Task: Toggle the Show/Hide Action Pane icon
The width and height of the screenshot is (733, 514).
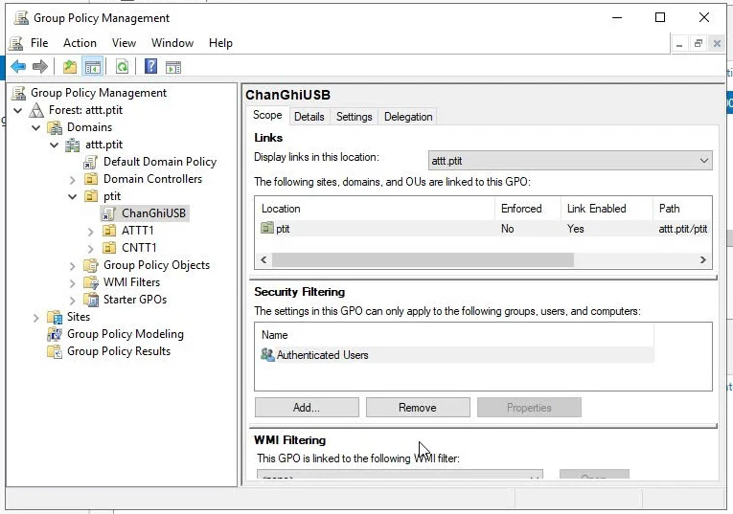Action: point(173,67)
